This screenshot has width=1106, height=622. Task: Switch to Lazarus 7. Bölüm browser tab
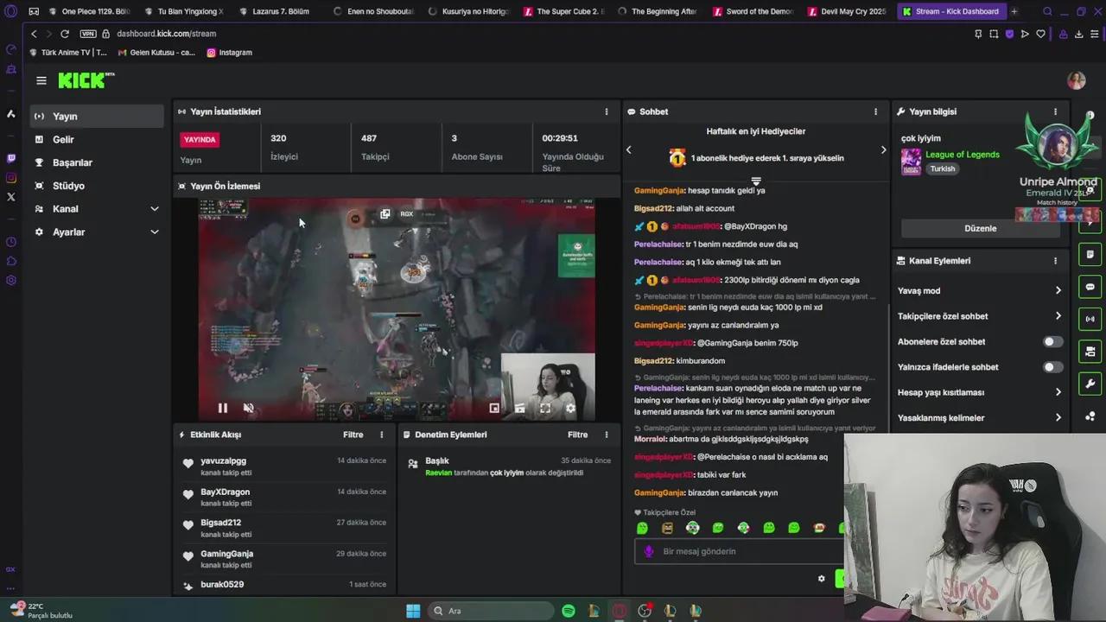[279, 11]
